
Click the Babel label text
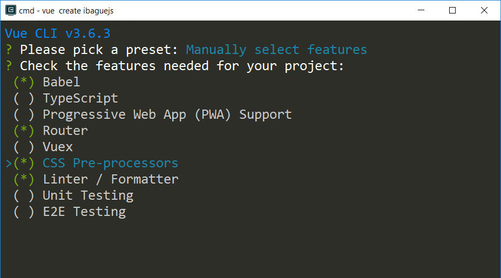(62, 82)
